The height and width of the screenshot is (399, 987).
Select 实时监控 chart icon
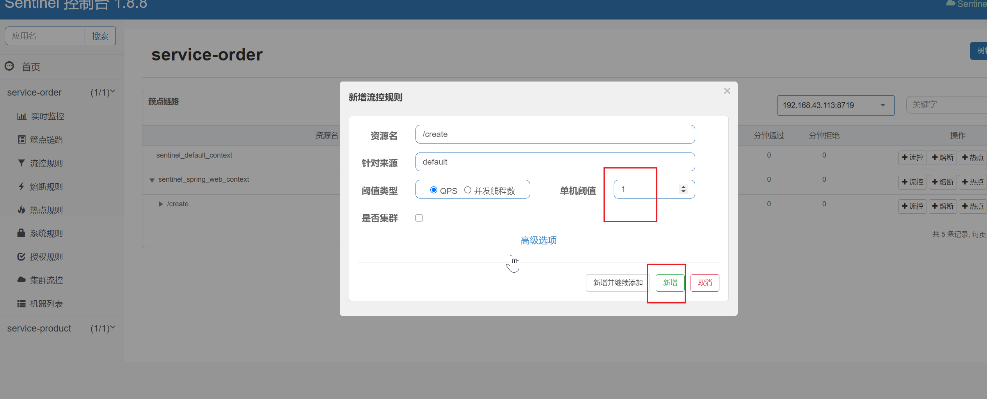click(x=22, y=116)
